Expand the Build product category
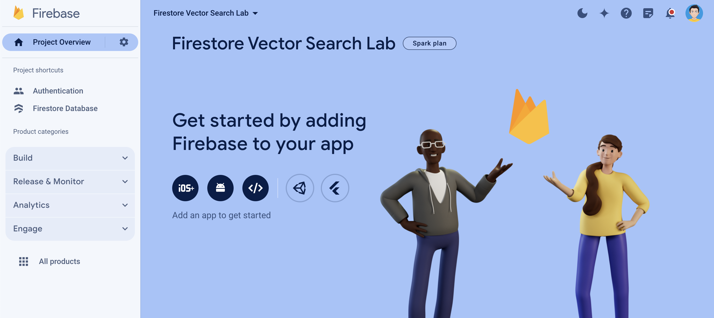Viewport: 714px width, 318px height. [x=70, y=158]
